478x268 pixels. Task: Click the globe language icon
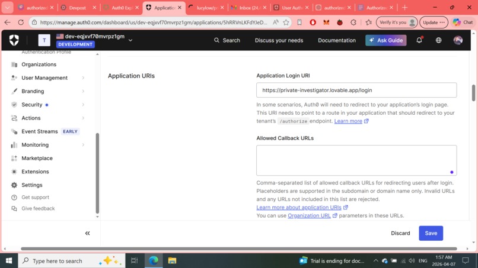pos(438,40)
